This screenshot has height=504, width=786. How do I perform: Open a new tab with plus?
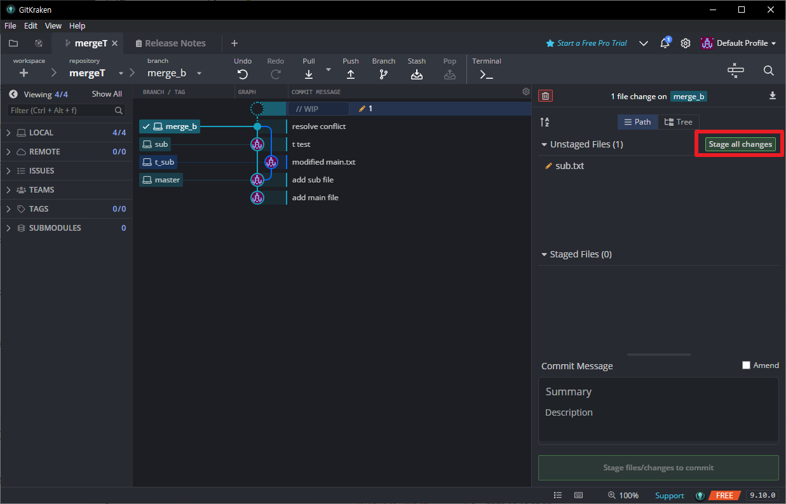(234, 43)
